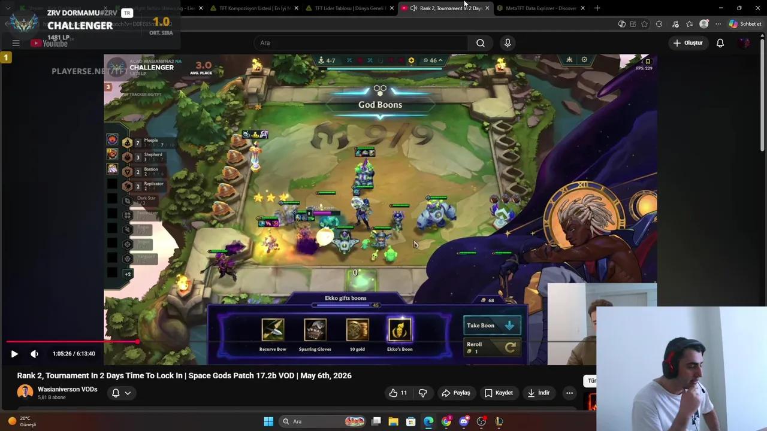Viewport: 767px width, 431px height.
Task: Play the paused YouTube video
Action: [14, 354]
